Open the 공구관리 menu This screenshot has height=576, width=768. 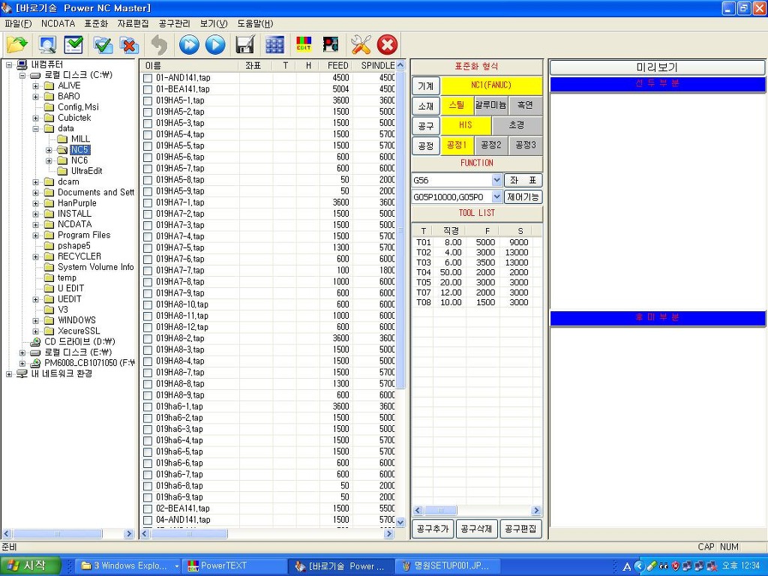(174, 23)
